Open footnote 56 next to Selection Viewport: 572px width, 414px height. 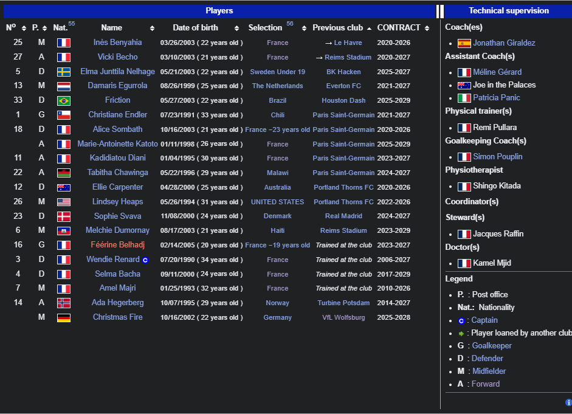point(290,24)
